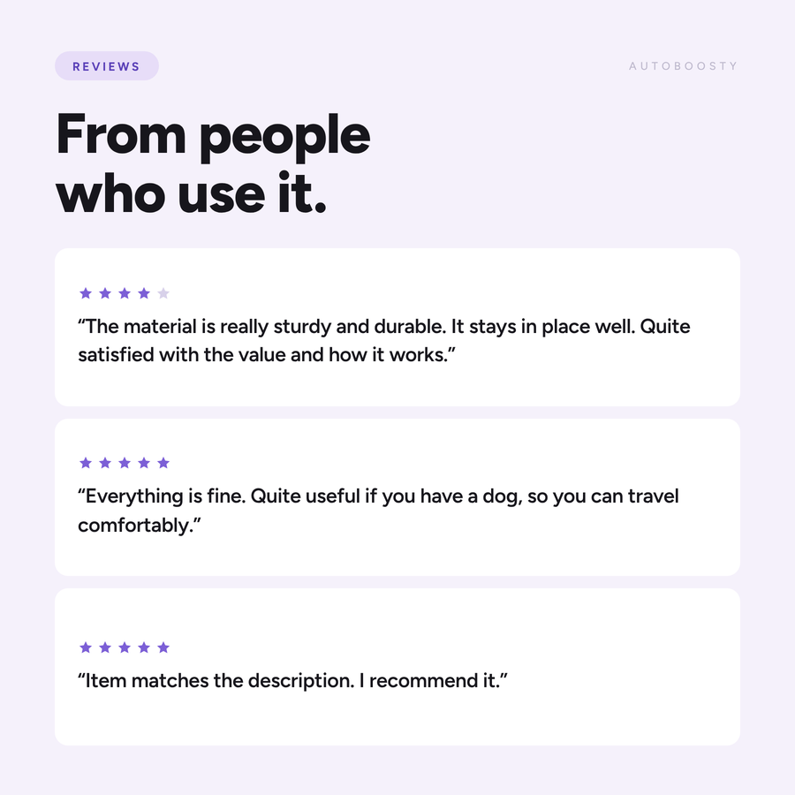Open the sturdy and durable material review card
The image size is (795, 795).
(397, 327)
